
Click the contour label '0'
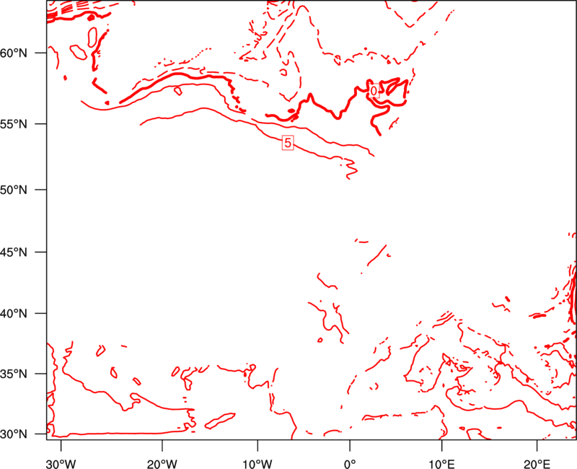click(x=374, y=91)
